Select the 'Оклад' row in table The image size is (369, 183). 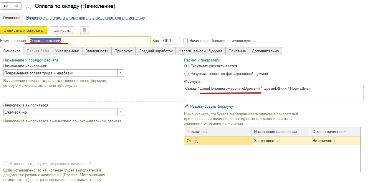(x=218, y=141)
